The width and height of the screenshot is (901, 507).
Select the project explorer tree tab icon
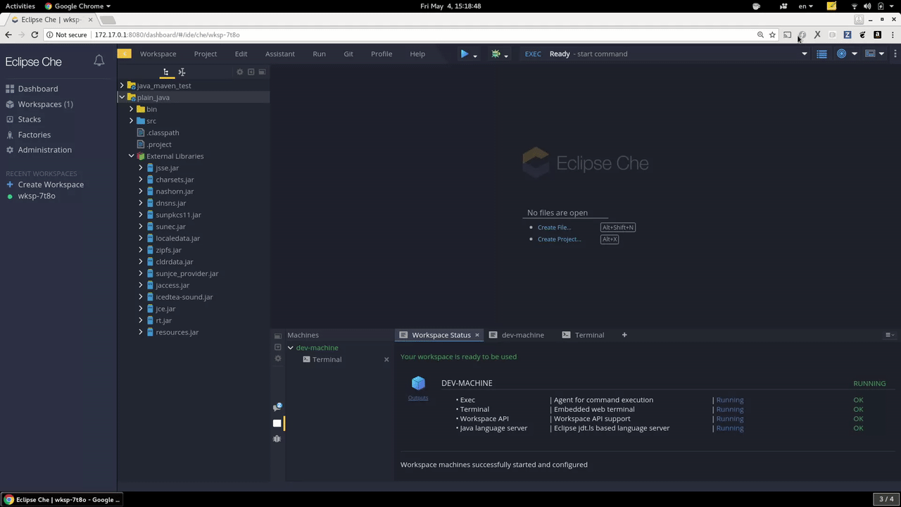point(166,72)
